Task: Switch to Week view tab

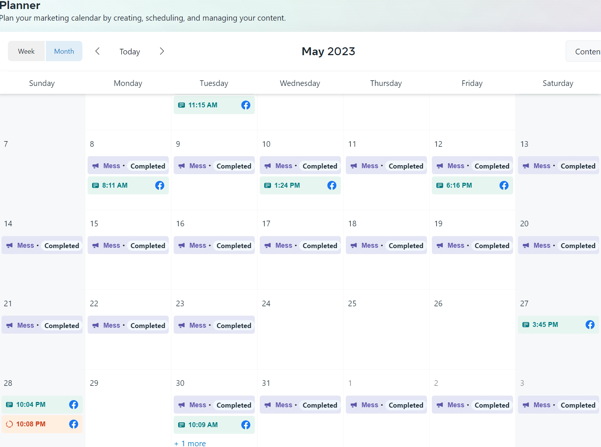Action: point(26,51)
